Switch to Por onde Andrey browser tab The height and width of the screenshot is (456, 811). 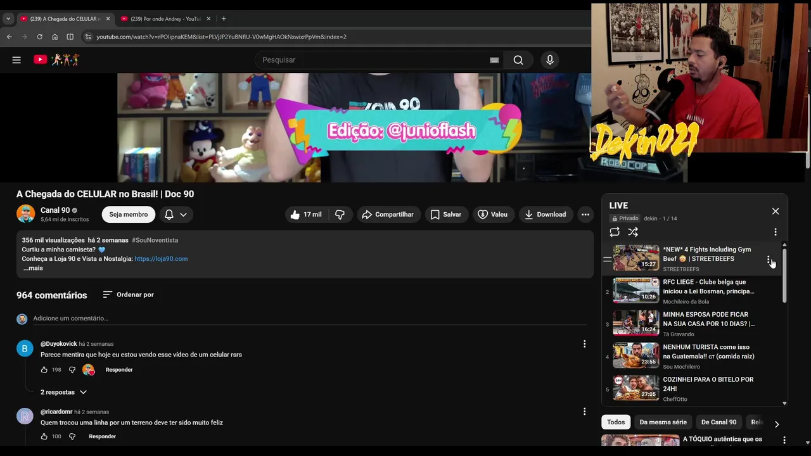(x=165, y=19)
